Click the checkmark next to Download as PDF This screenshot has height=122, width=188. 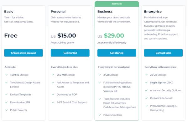[53, 94]
